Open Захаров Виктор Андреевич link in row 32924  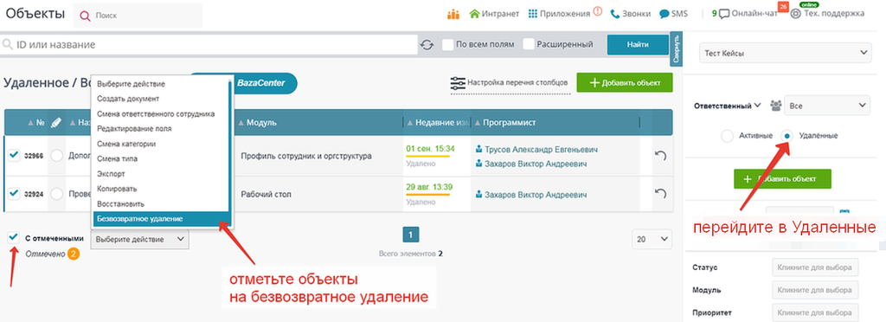(x=536, y=195)
